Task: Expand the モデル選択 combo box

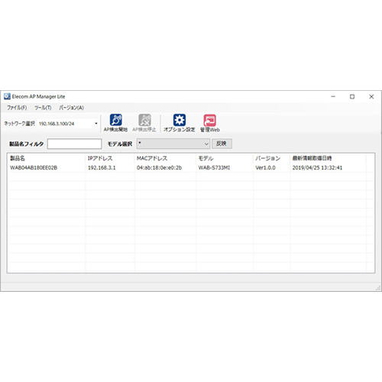Action: click(x=173, y=144)
